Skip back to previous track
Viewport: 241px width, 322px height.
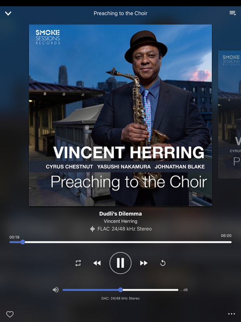click(x=97, y=263)
